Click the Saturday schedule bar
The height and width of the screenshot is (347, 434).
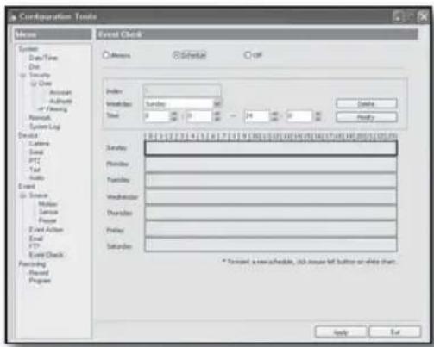coord(271,245)
